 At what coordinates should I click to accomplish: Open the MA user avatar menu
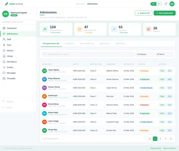click(172, 4)
